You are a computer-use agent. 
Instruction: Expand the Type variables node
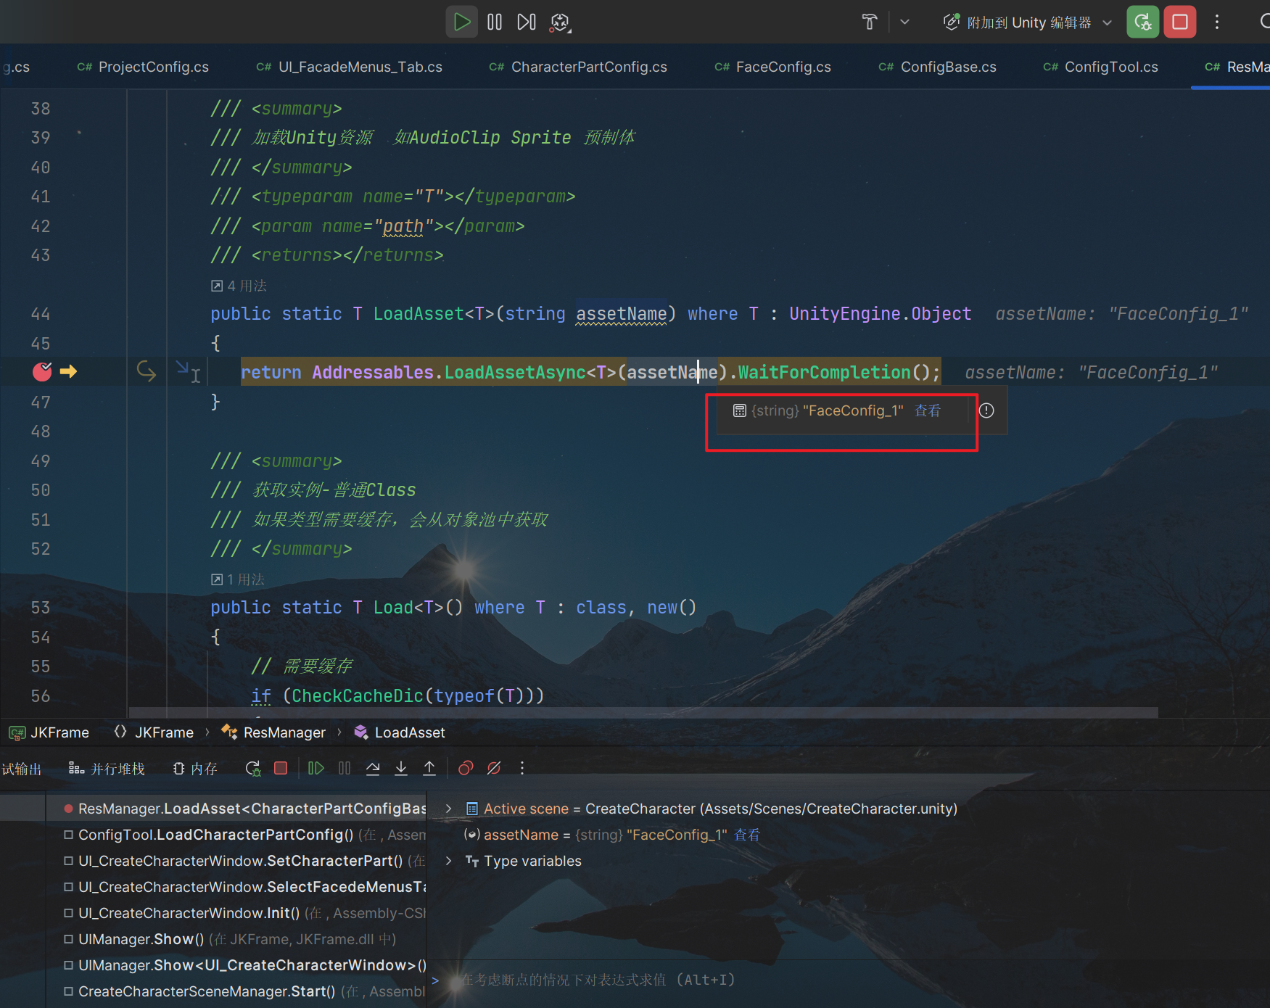(x=449, y=861)
